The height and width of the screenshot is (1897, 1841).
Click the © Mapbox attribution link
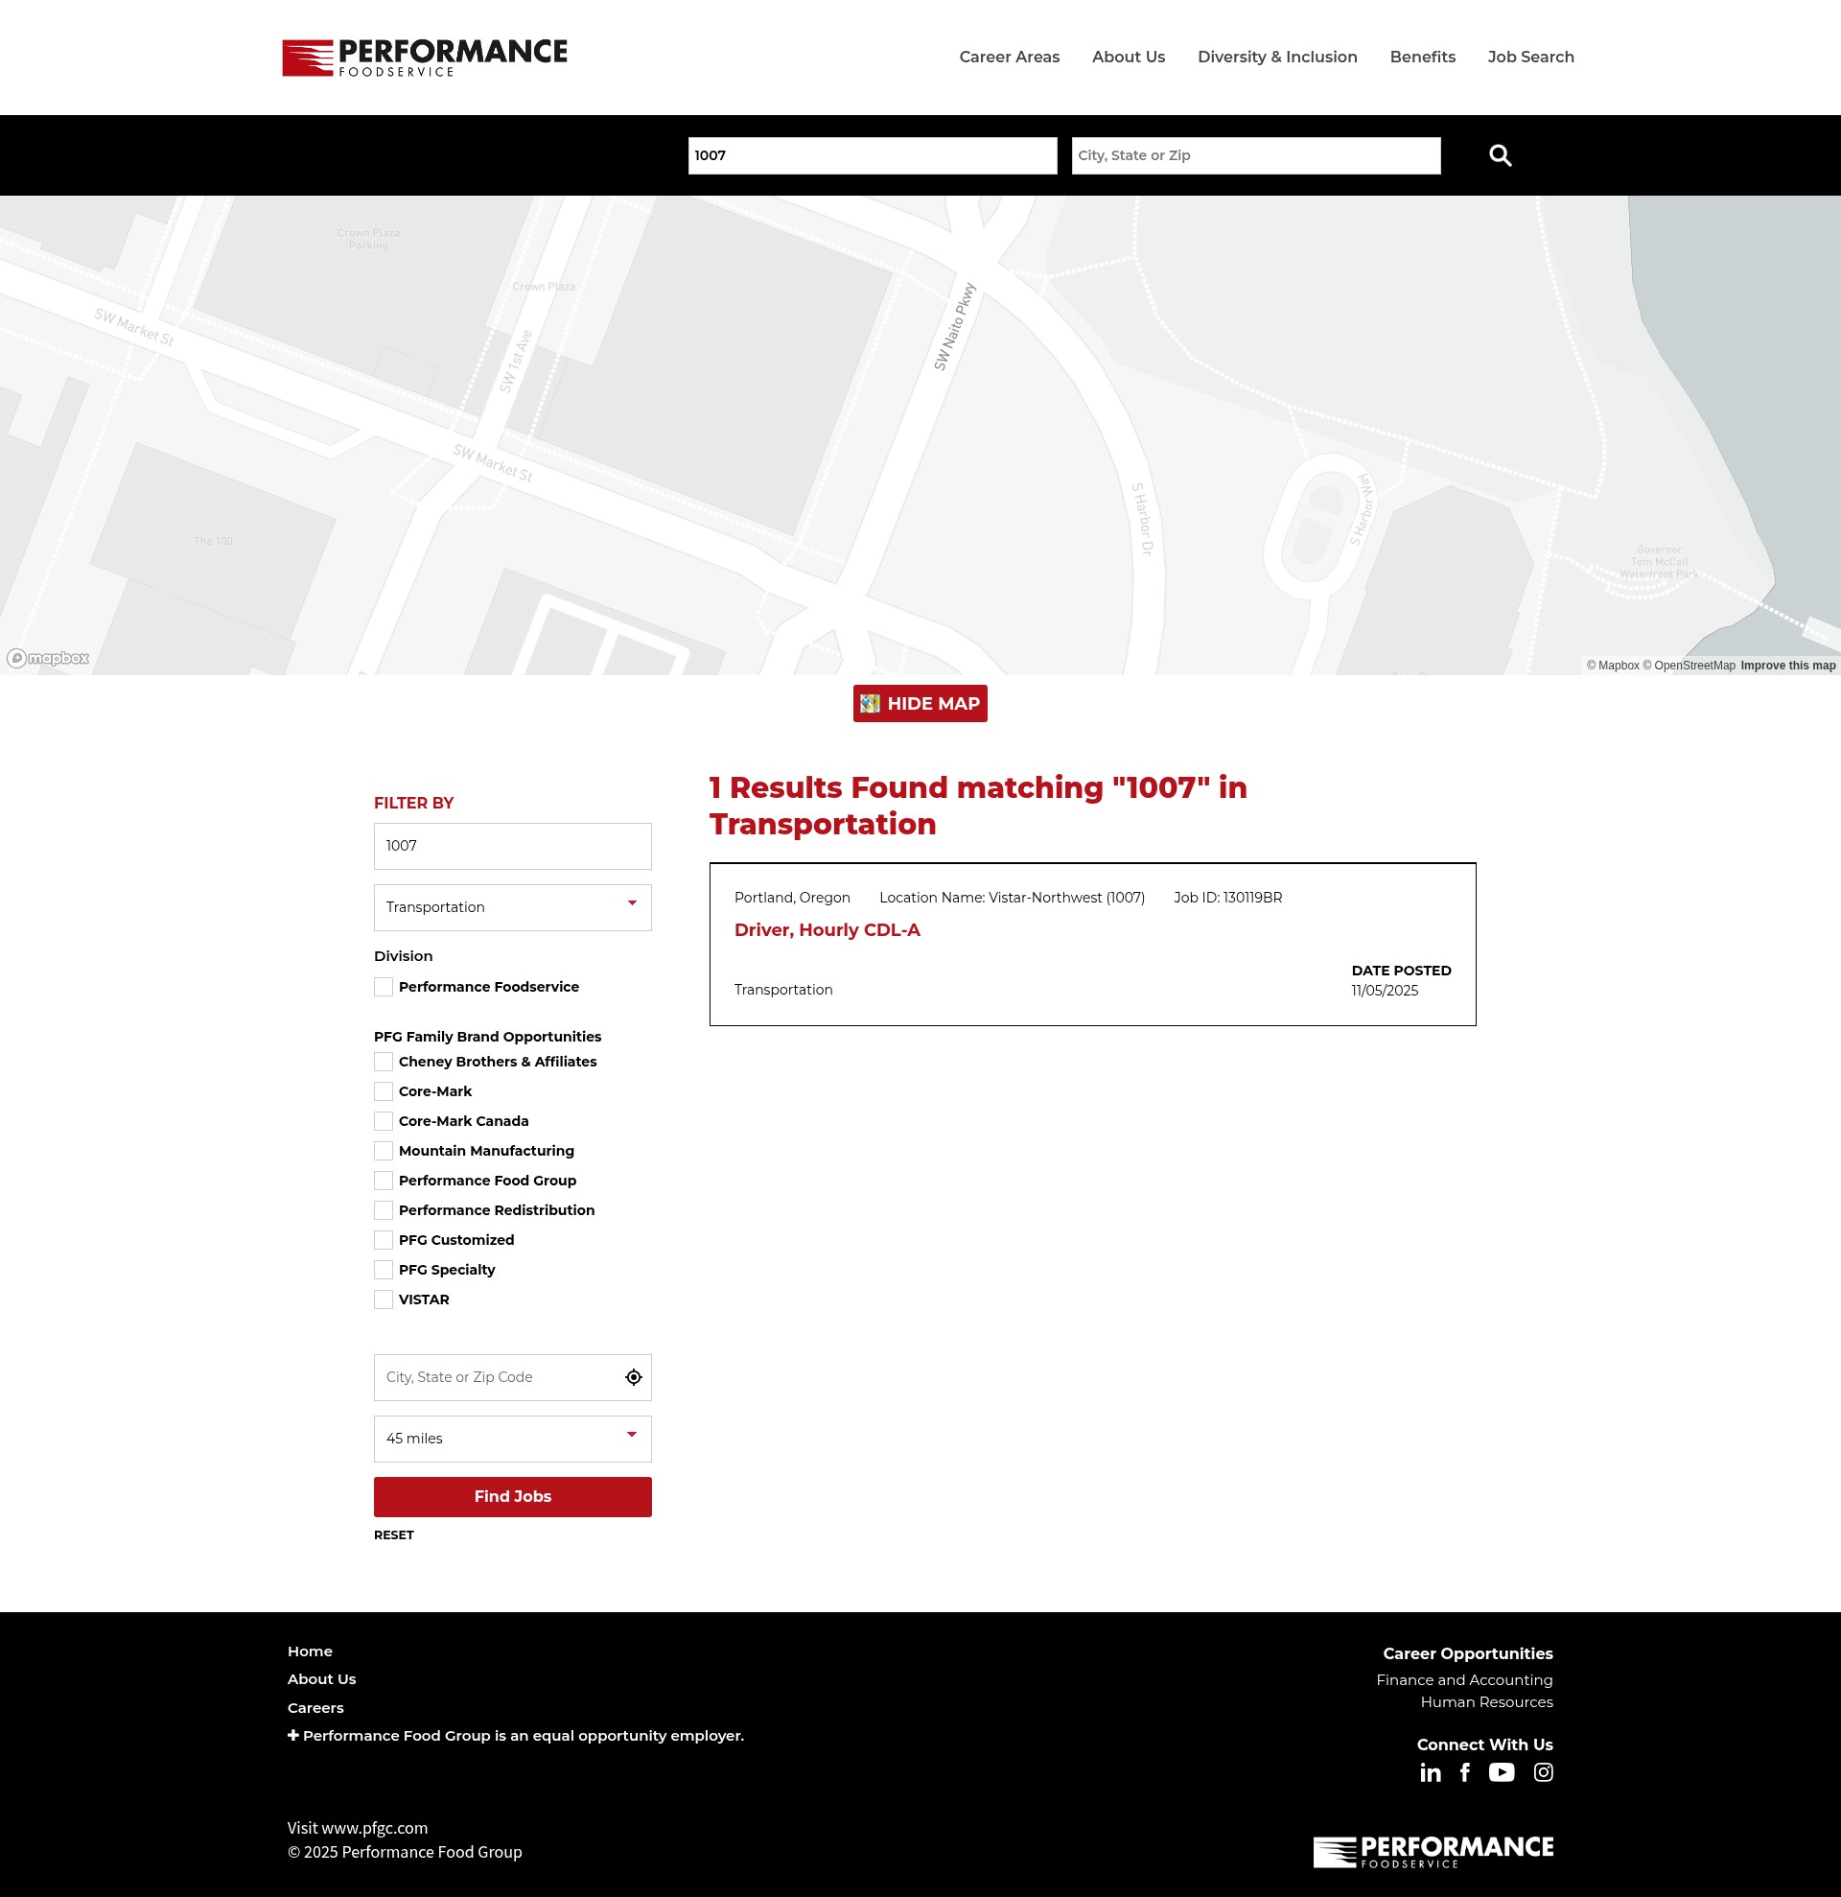click(1613, 666)
